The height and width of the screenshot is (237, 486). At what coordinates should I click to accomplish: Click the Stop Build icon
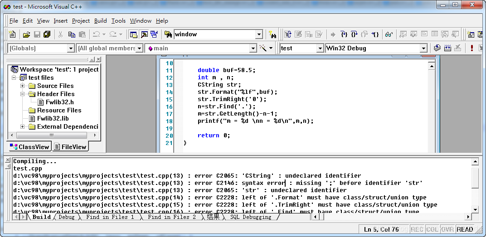click(458, 48)
